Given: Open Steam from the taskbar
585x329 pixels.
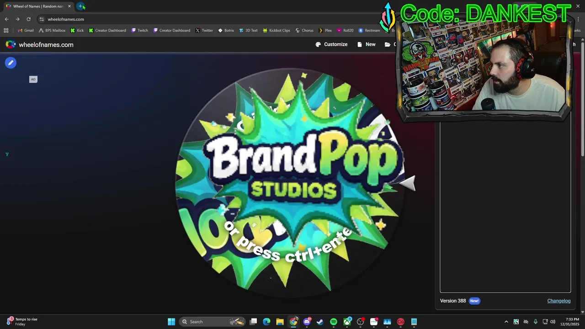Looking at the screenshot, I should 320,322.
